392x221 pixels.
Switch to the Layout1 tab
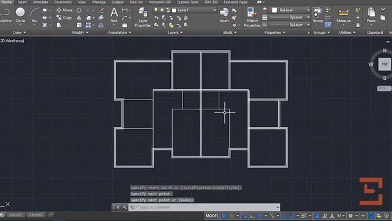tap(15, 214)
